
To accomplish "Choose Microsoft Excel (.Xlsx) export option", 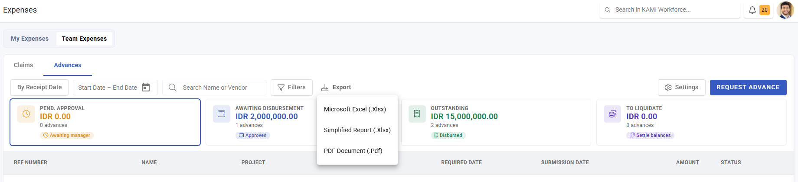I will [x=357, y=109].
